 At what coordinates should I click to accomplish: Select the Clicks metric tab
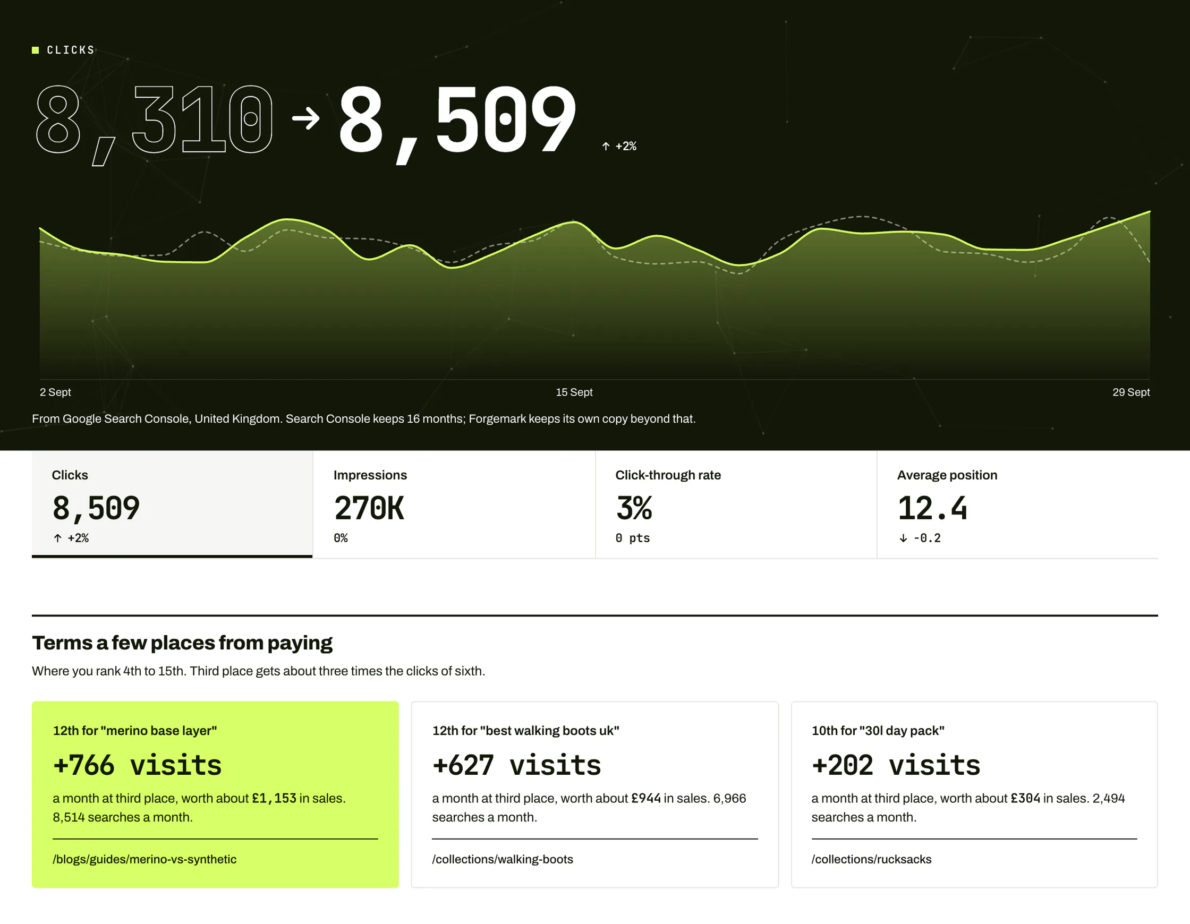click(x=172, y=504)
